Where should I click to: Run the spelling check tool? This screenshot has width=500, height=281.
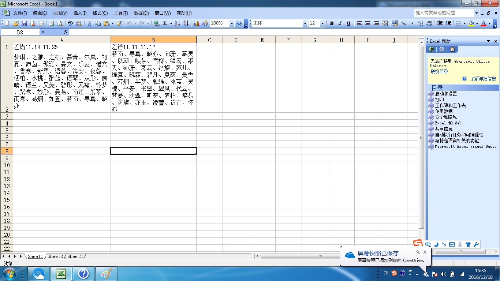pos(71,23)
